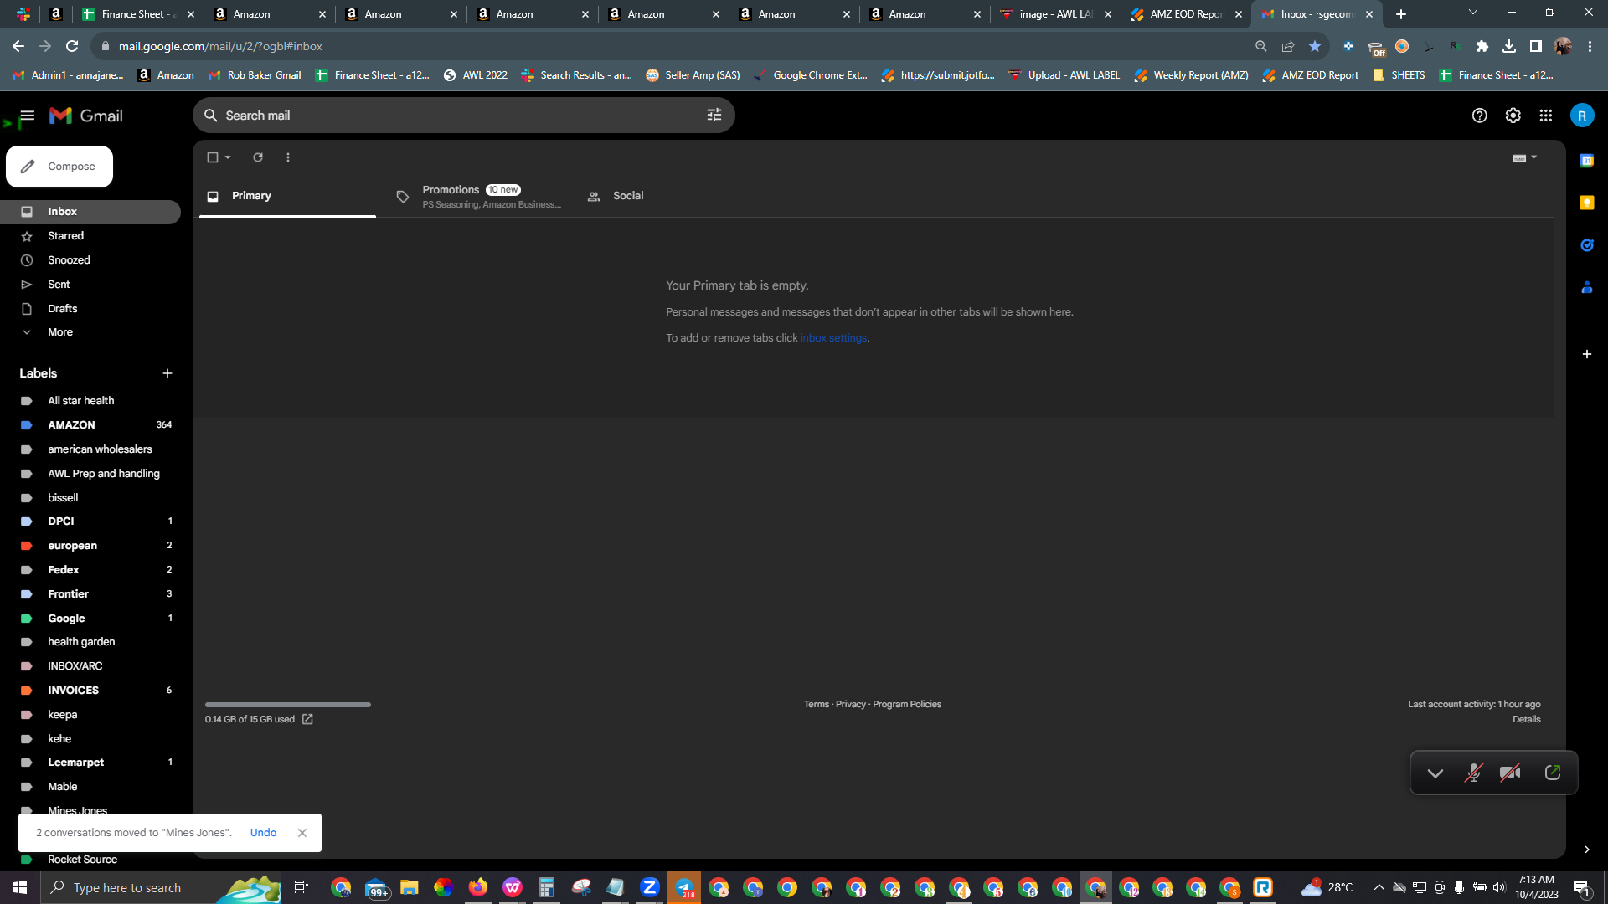Click the Compose button

click(x=59, y=167)
